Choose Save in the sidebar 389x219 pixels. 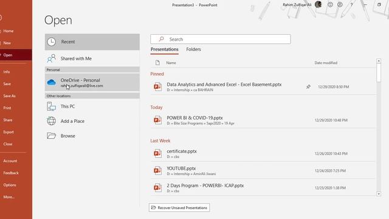point(7,84)
